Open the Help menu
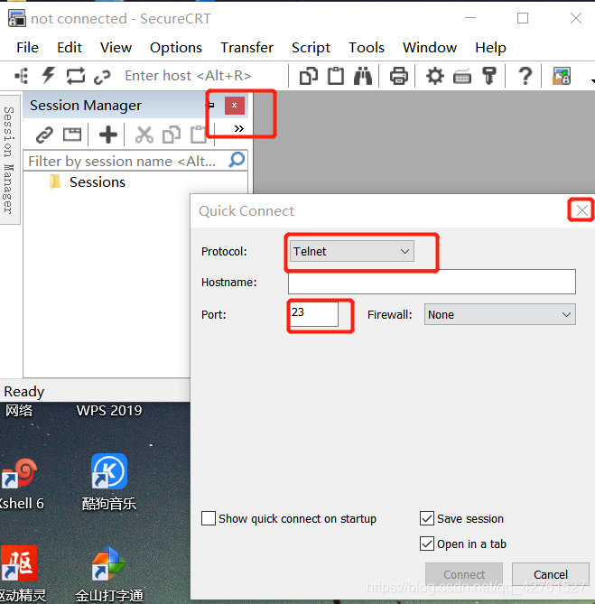 (490, 47)
